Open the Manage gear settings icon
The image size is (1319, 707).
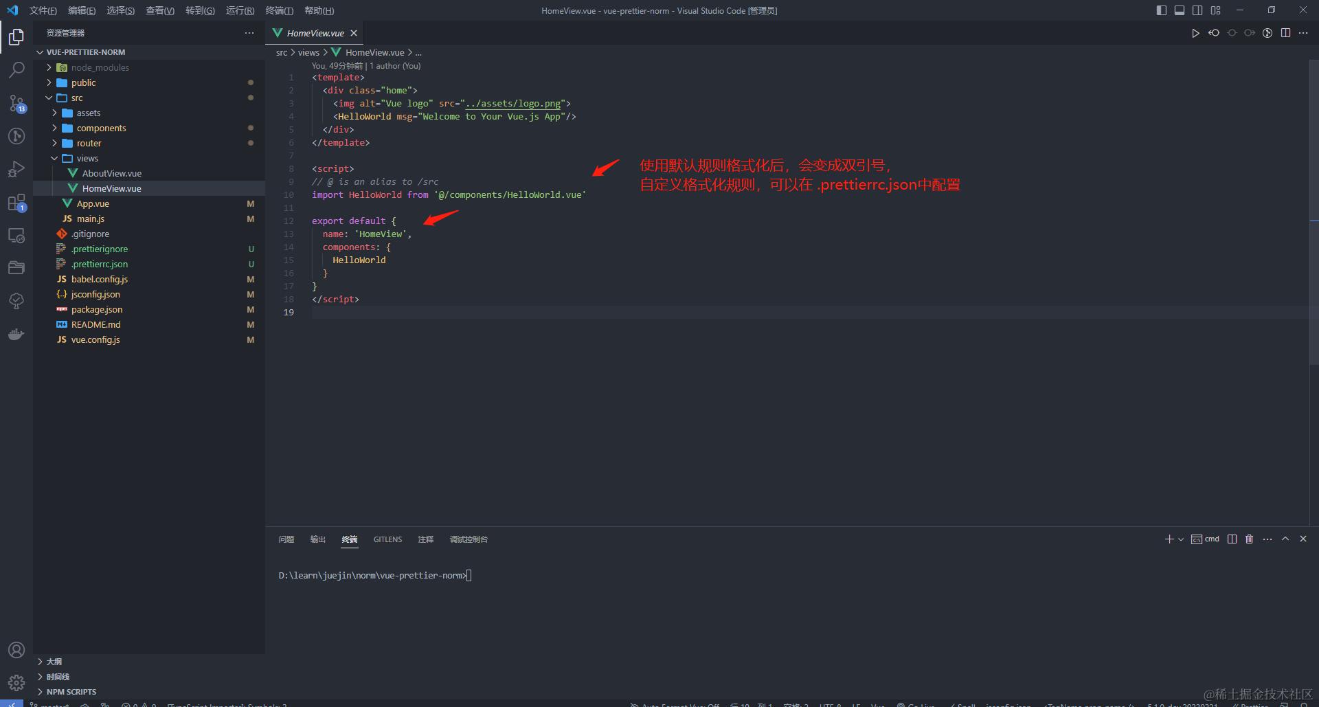point(16,682)
